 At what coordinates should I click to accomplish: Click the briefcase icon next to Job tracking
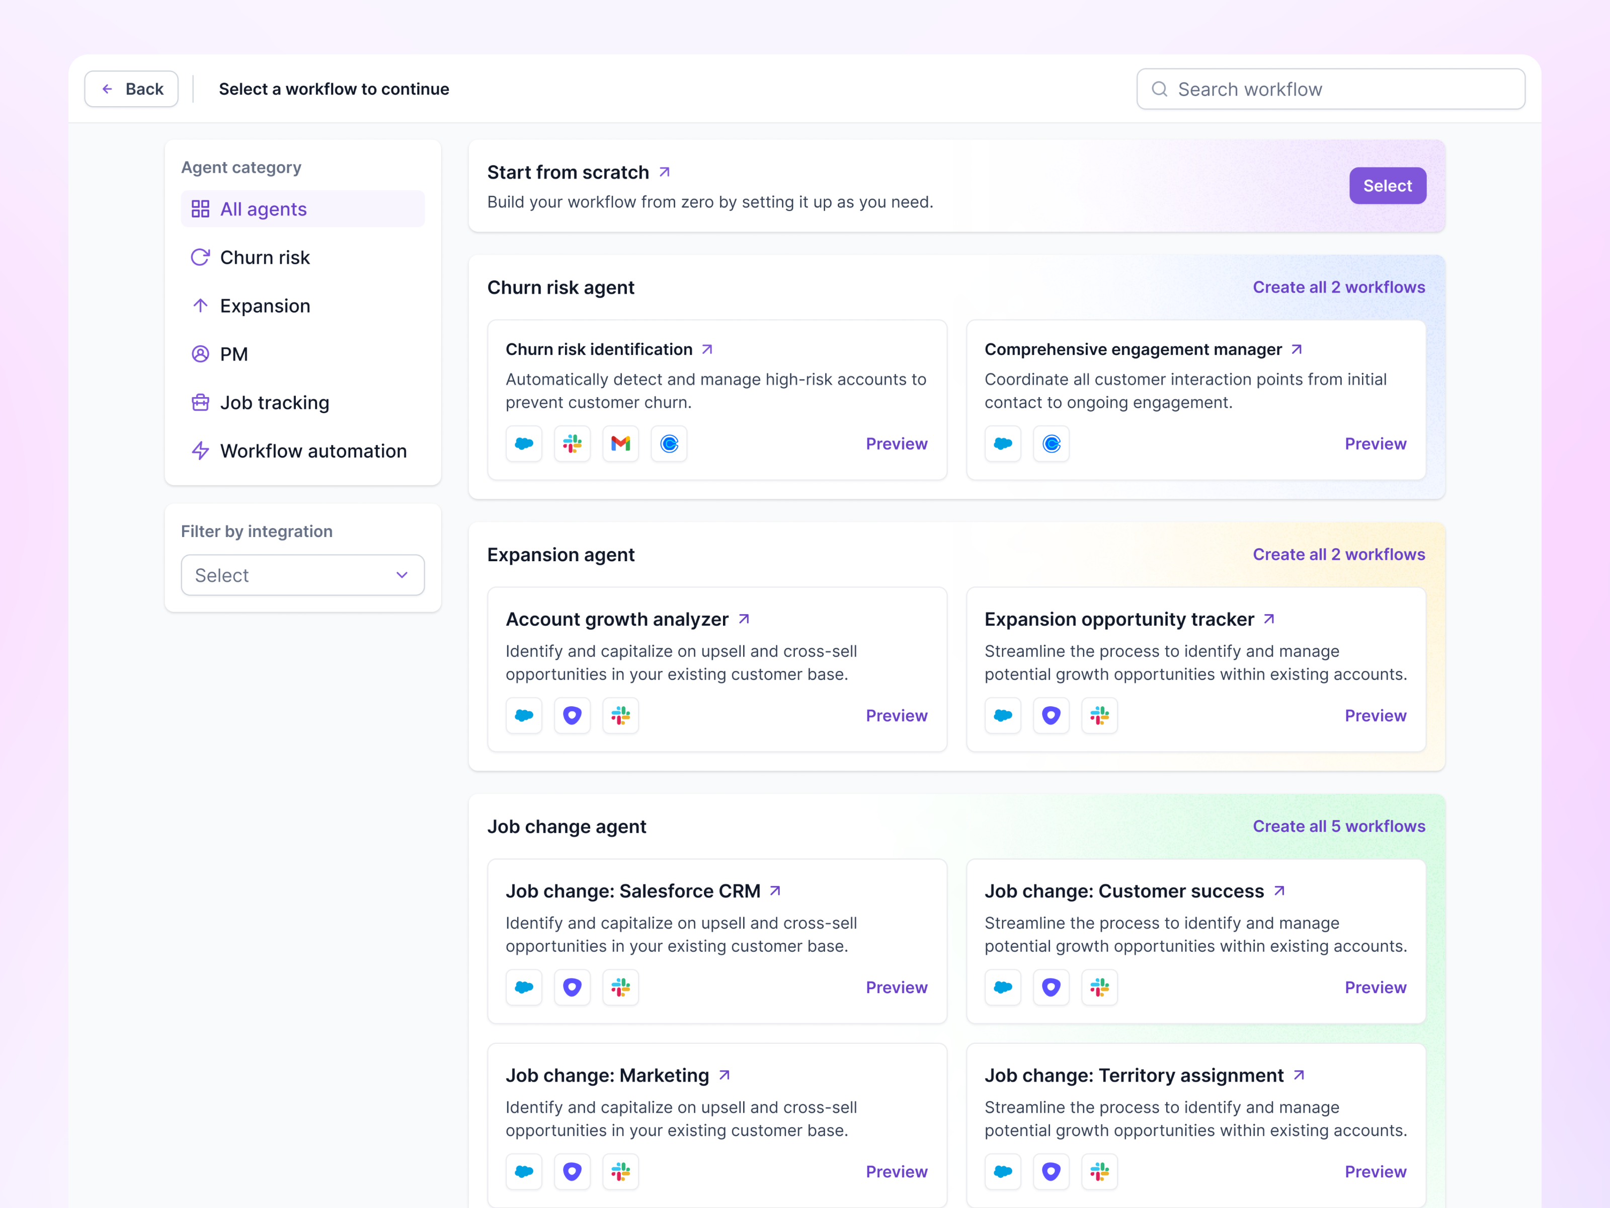[x=200, y=402]
